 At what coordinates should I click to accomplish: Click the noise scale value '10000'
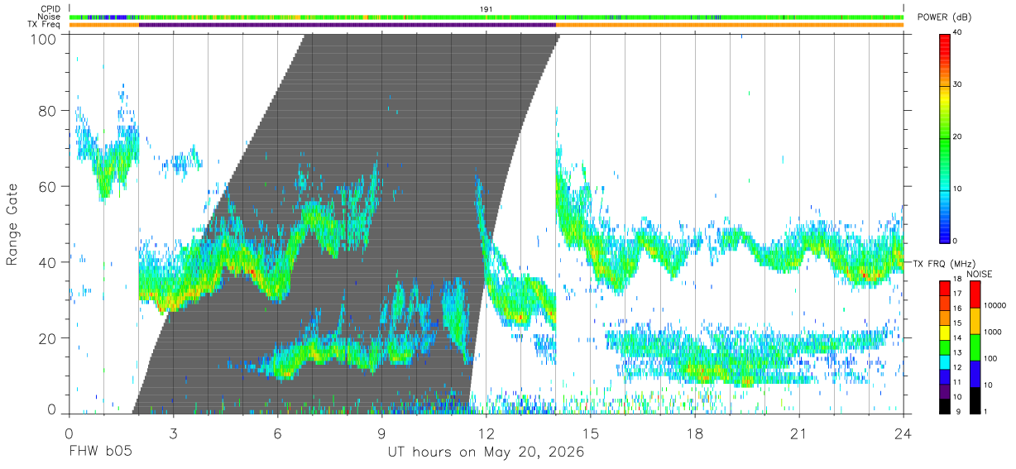995,305
